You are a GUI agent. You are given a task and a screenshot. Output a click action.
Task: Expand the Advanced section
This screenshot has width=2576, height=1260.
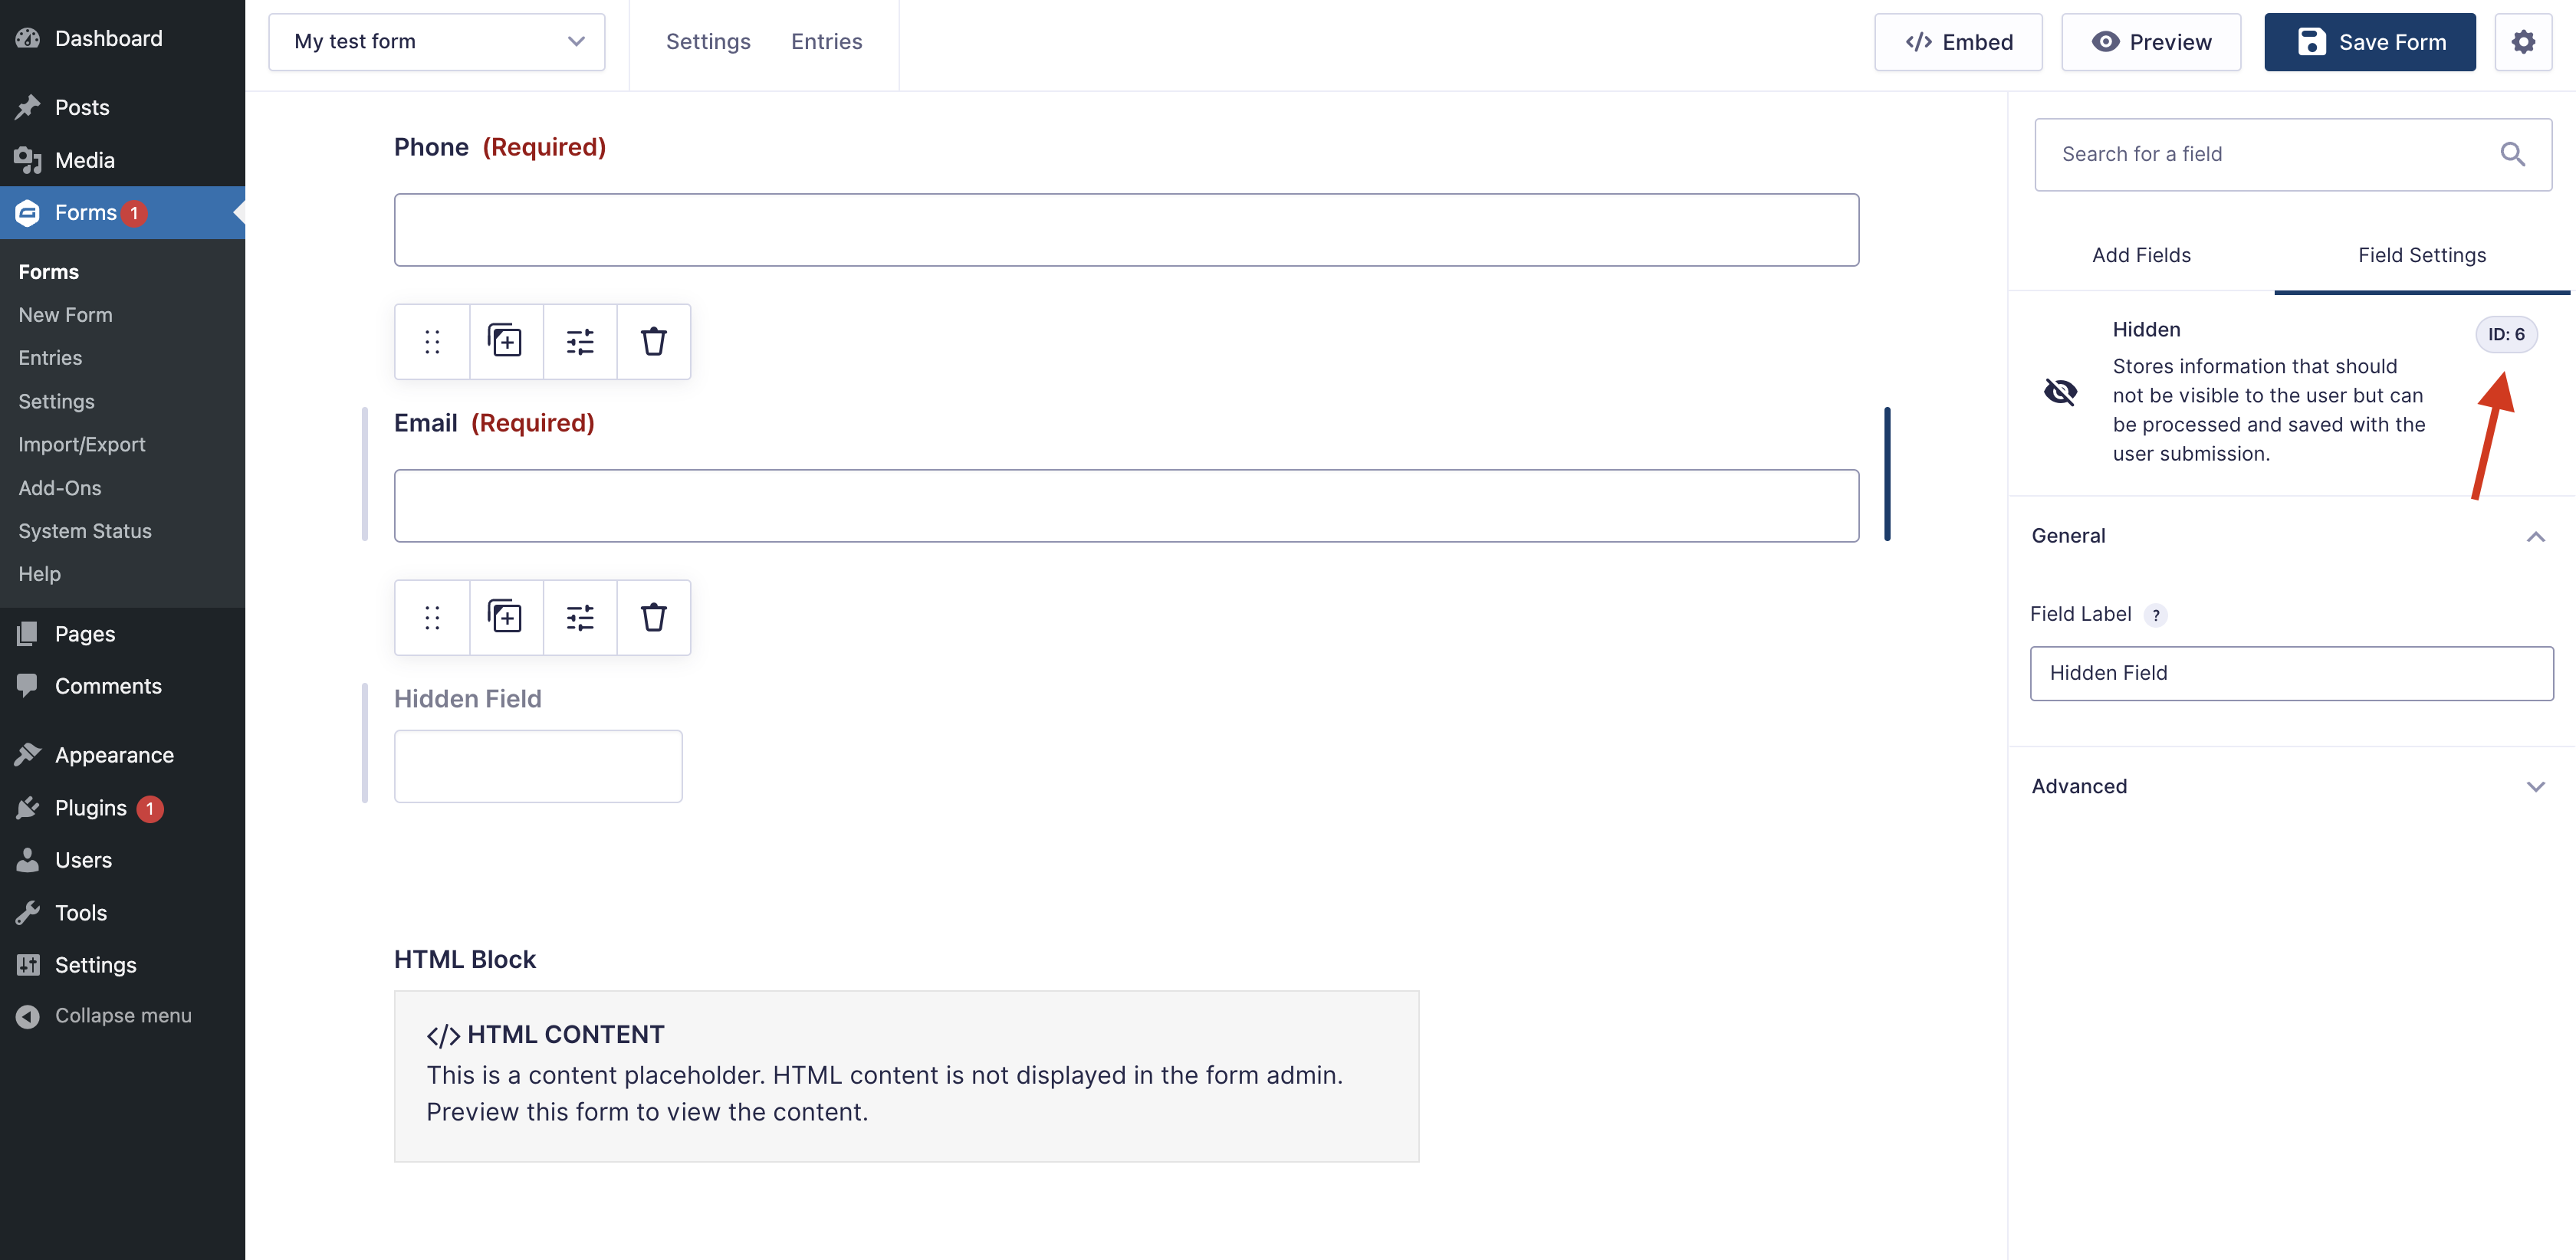(x=2535, y=787)
